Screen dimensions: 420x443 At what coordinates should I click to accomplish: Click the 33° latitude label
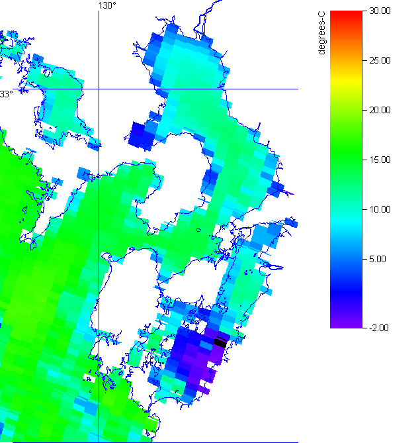(x=6, y=94)
